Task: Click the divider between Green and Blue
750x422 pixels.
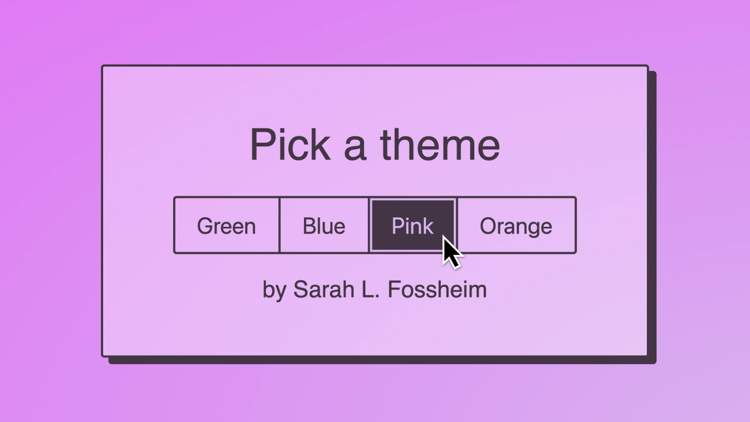Action: tap(279, 226)
